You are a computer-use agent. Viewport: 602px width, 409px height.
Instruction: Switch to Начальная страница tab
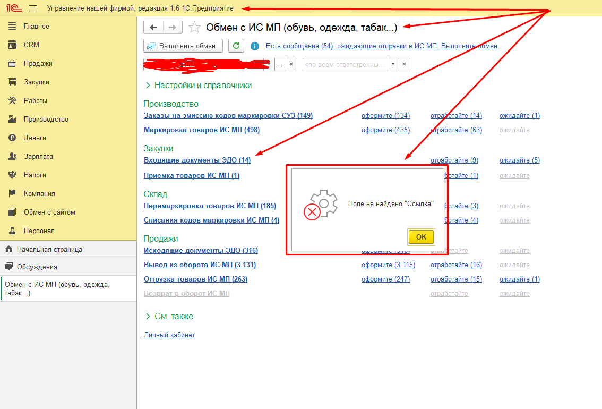point(49,250)
